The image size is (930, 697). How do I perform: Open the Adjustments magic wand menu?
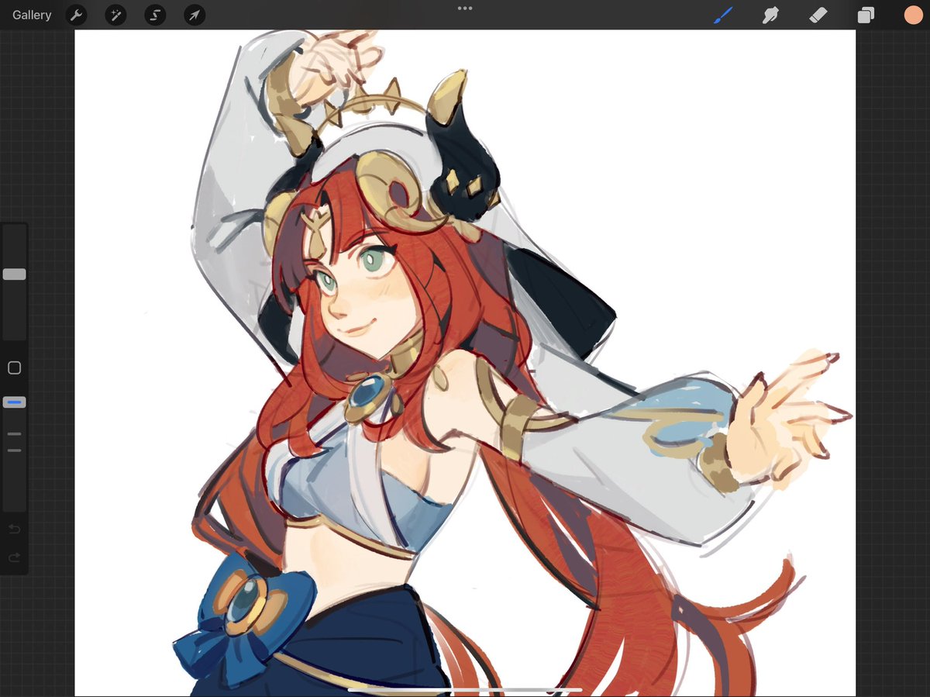115,15
